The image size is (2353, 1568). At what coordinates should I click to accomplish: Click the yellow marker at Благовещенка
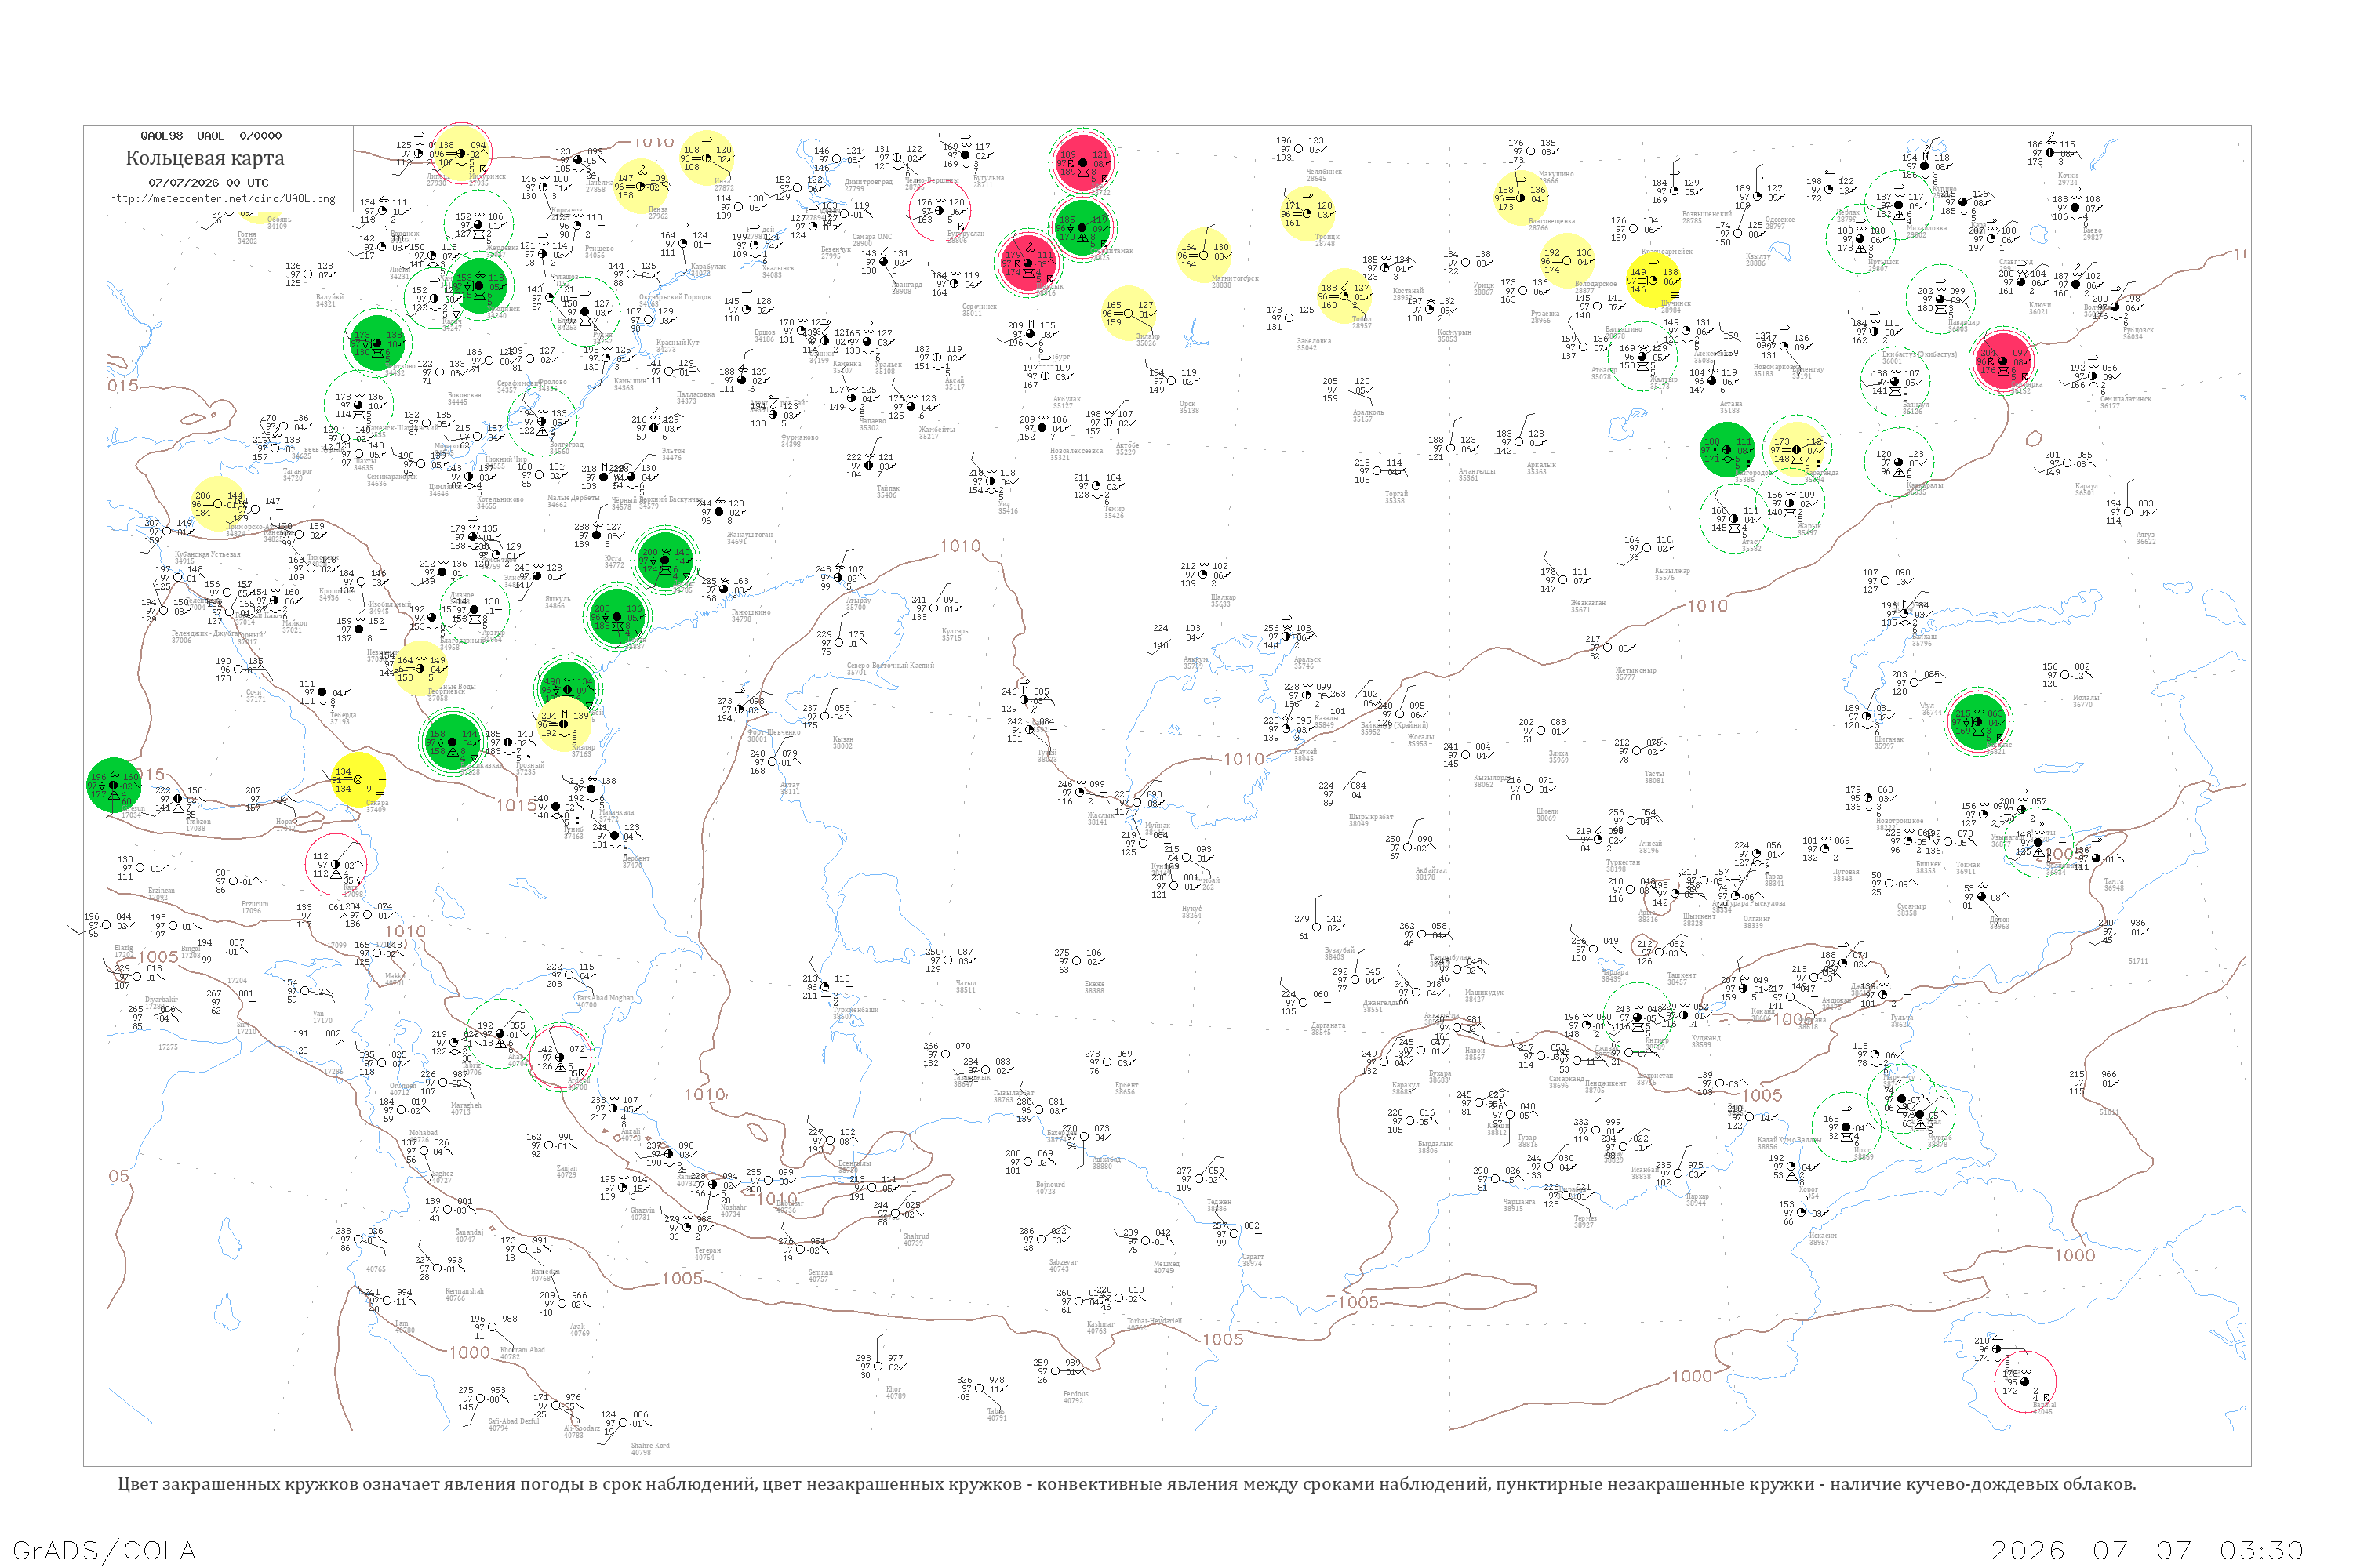click(x=1521, y=197)
